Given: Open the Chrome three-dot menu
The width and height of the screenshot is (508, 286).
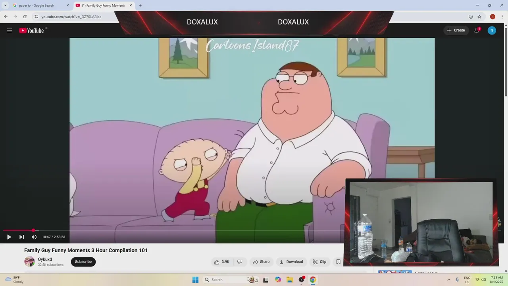Looking at the screenshot, I should 502,17.
